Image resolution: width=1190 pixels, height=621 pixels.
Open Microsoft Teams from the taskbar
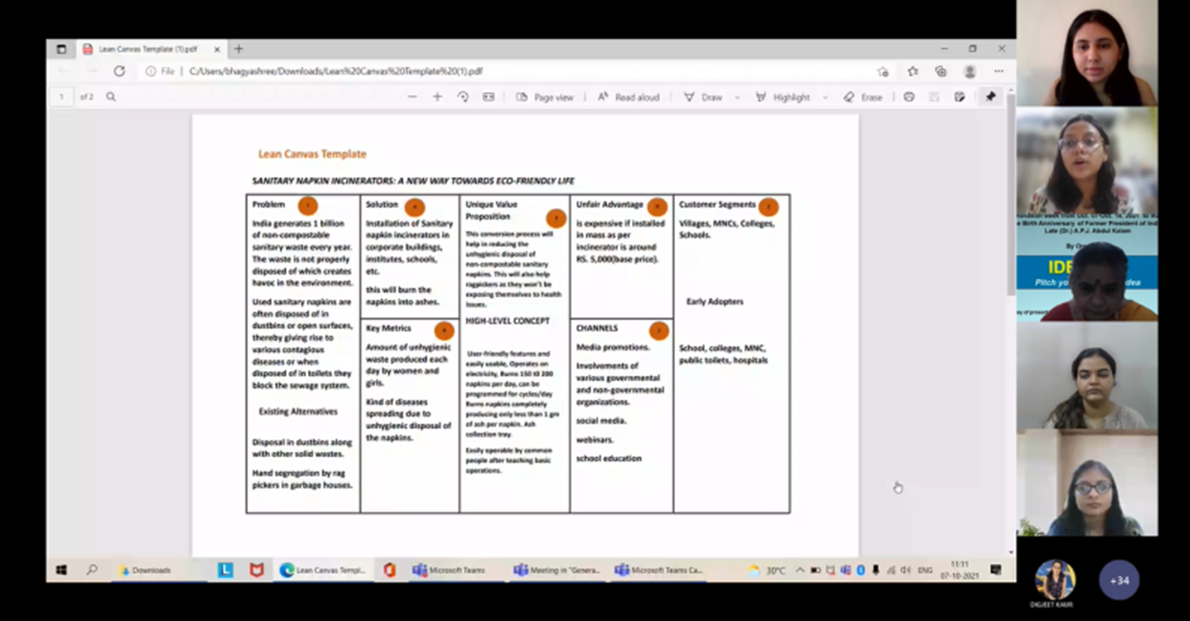[449, 570]
